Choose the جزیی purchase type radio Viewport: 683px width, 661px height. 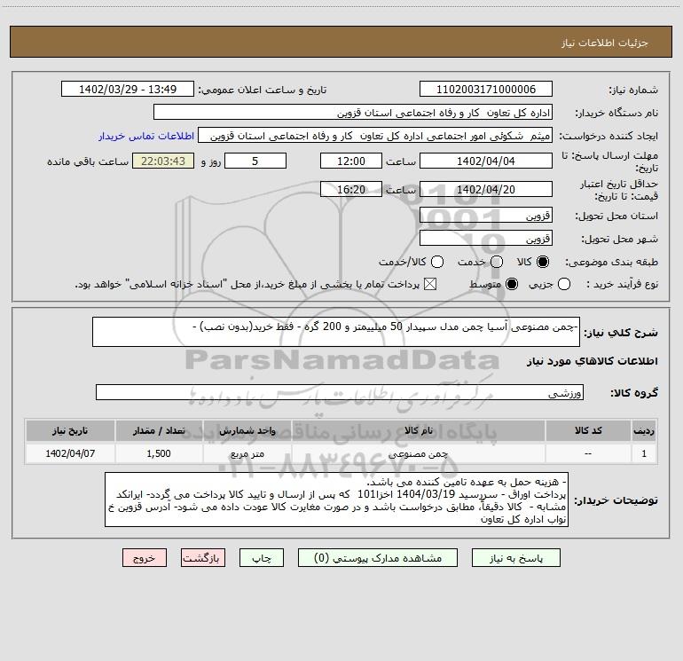(563, 284)
